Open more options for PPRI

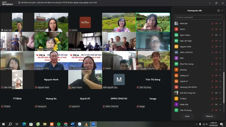point(220,58)
